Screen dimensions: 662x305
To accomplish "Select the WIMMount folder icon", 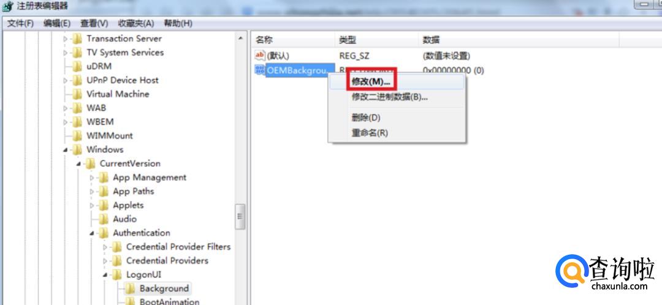I will tap(77, 136).
